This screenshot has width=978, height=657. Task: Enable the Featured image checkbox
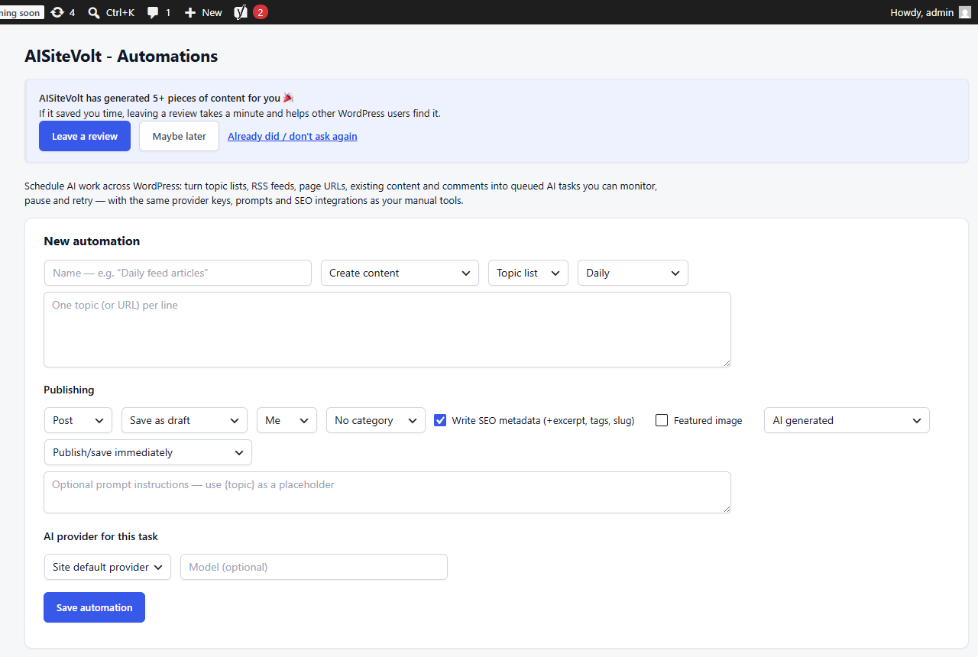pos(662,420)
